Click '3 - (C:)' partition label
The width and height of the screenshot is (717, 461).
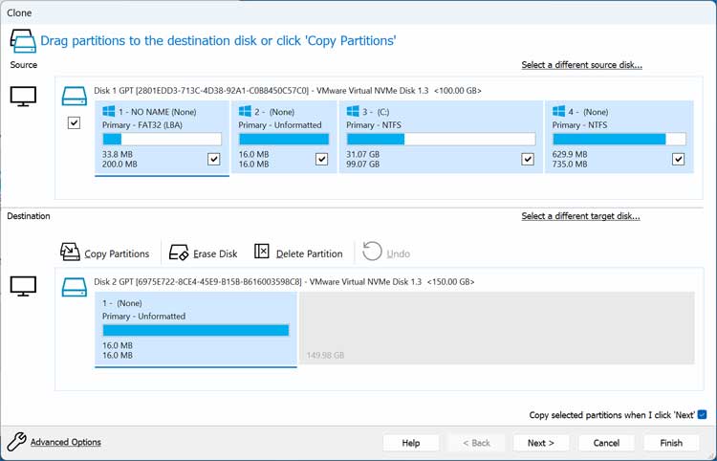tap(376, 112)
